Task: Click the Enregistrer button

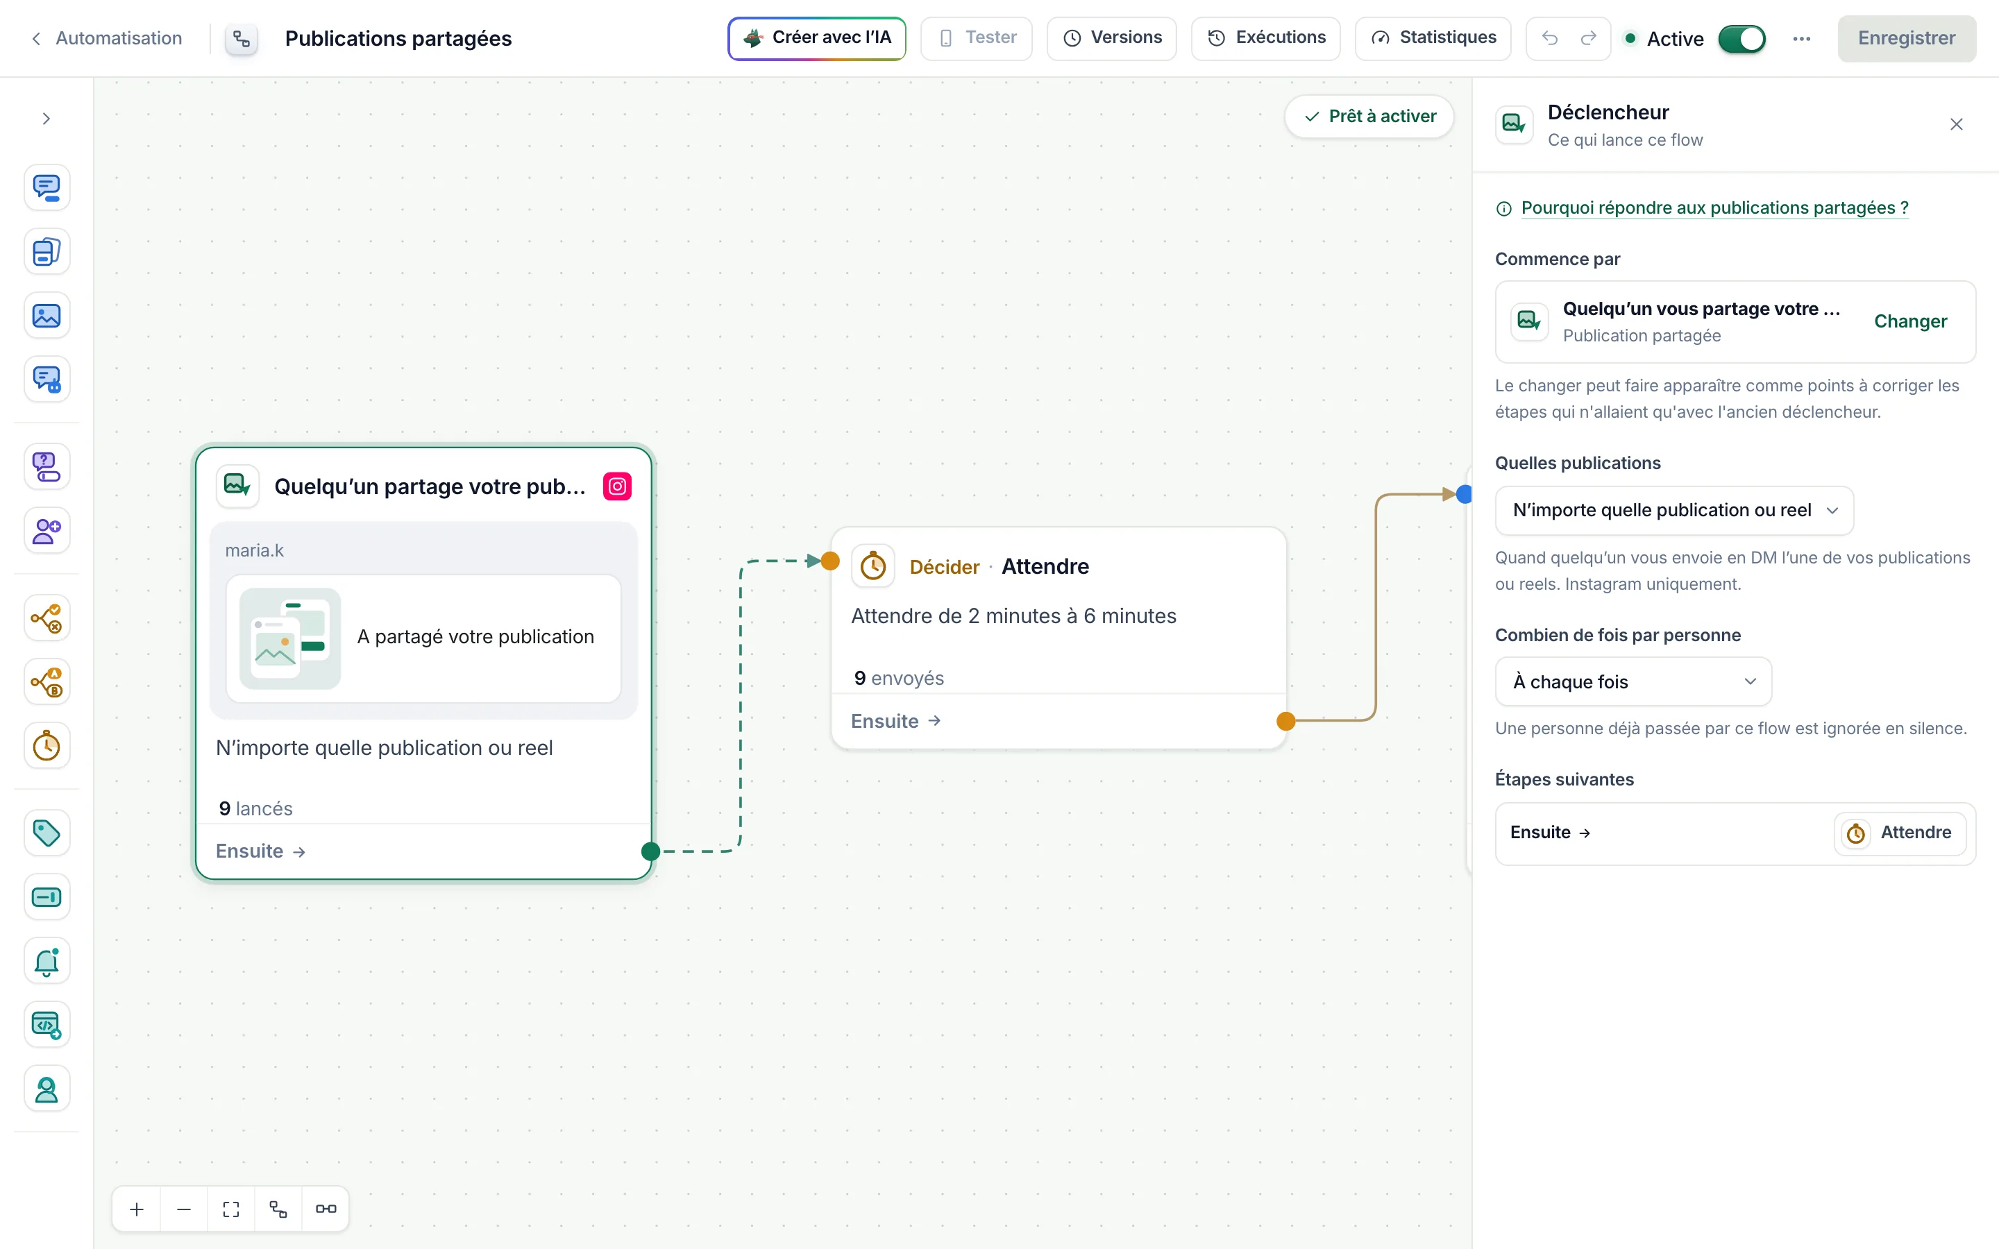Action: point(1907,39)
